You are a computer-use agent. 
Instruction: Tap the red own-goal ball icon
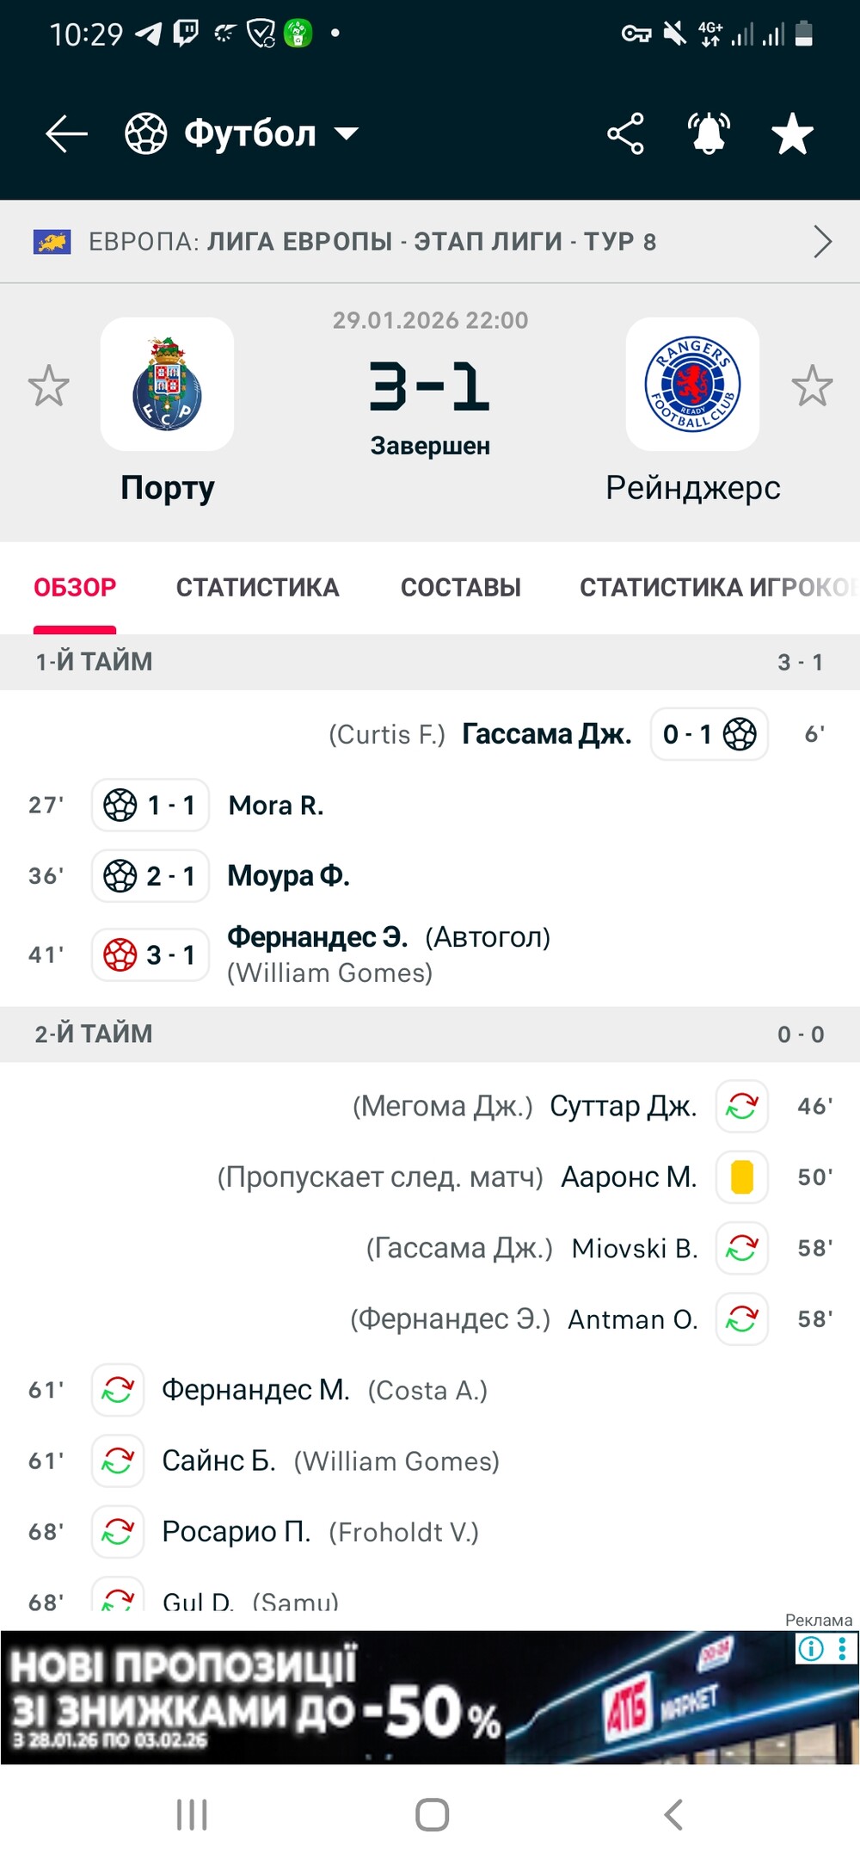(120, 954)
